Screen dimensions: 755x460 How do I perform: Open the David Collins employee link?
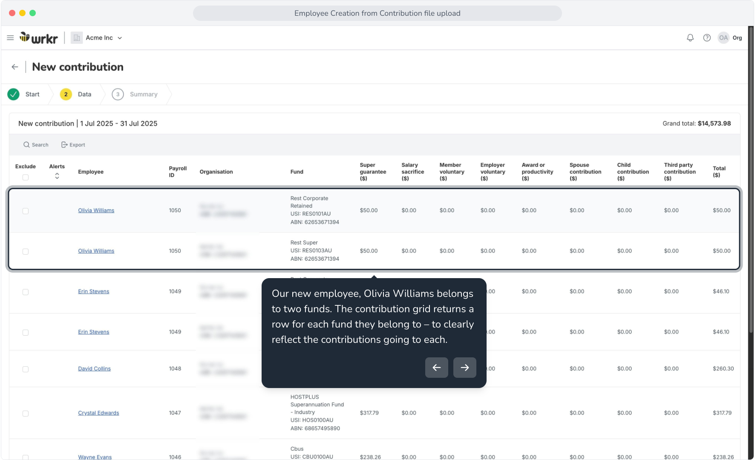pyautogui.click(x=94, y=369)
